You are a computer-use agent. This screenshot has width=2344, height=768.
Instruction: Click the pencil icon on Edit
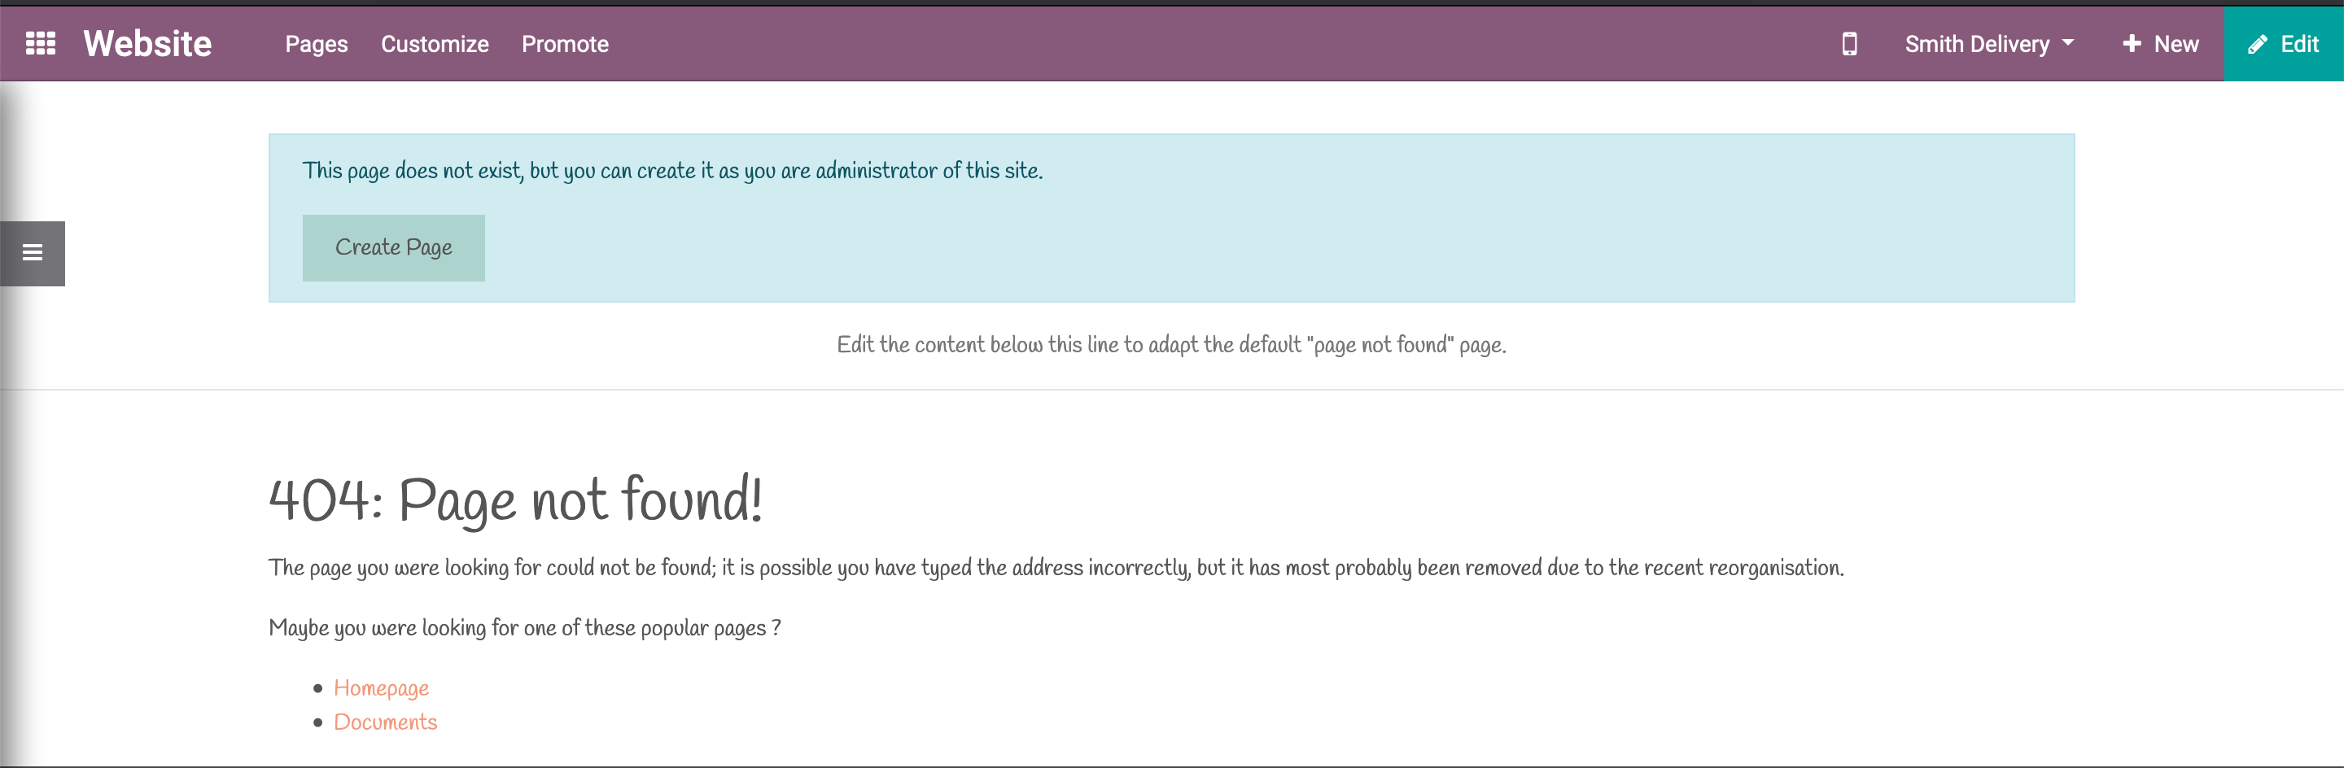tap(2258, 45)
